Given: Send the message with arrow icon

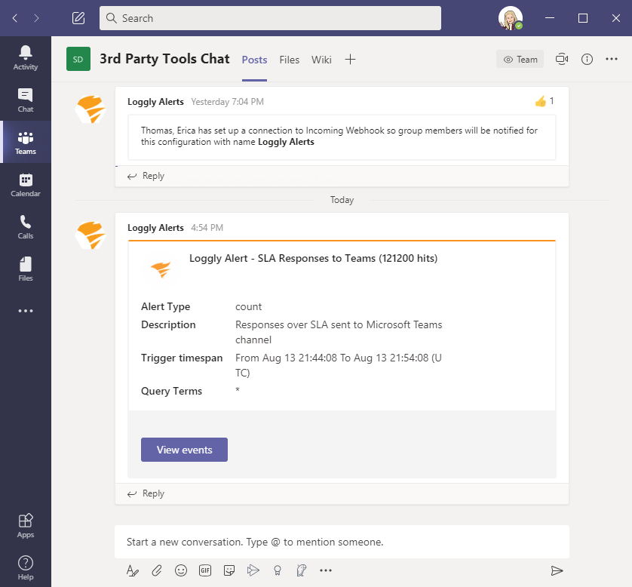Looking at the screenshot, I should (557, 570).
